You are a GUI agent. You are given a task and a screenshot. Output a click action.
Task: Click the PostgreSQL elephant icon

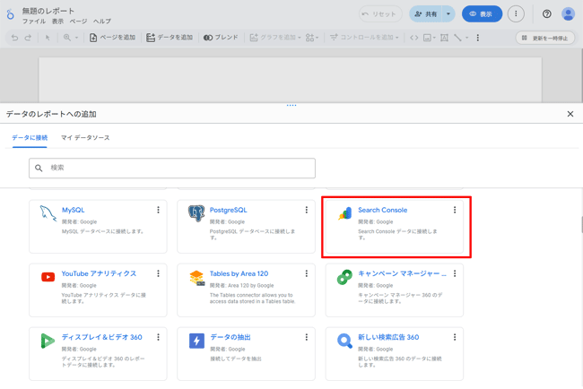(196, 213)
